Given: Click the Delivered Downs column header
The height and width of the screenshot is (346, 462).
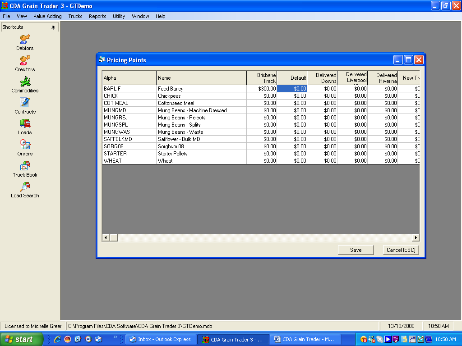Looking at the screenshot, I should tap(322, 78).
